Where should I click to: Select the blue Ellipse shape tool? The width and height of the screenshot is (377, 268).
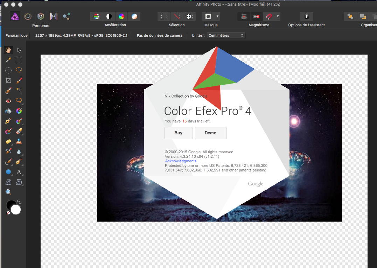coord(8,172)
